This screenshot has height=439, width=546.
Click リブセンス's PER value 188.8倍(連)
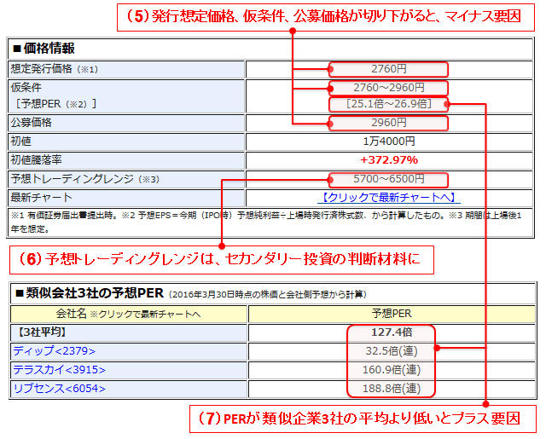click(x=392, y=389)
